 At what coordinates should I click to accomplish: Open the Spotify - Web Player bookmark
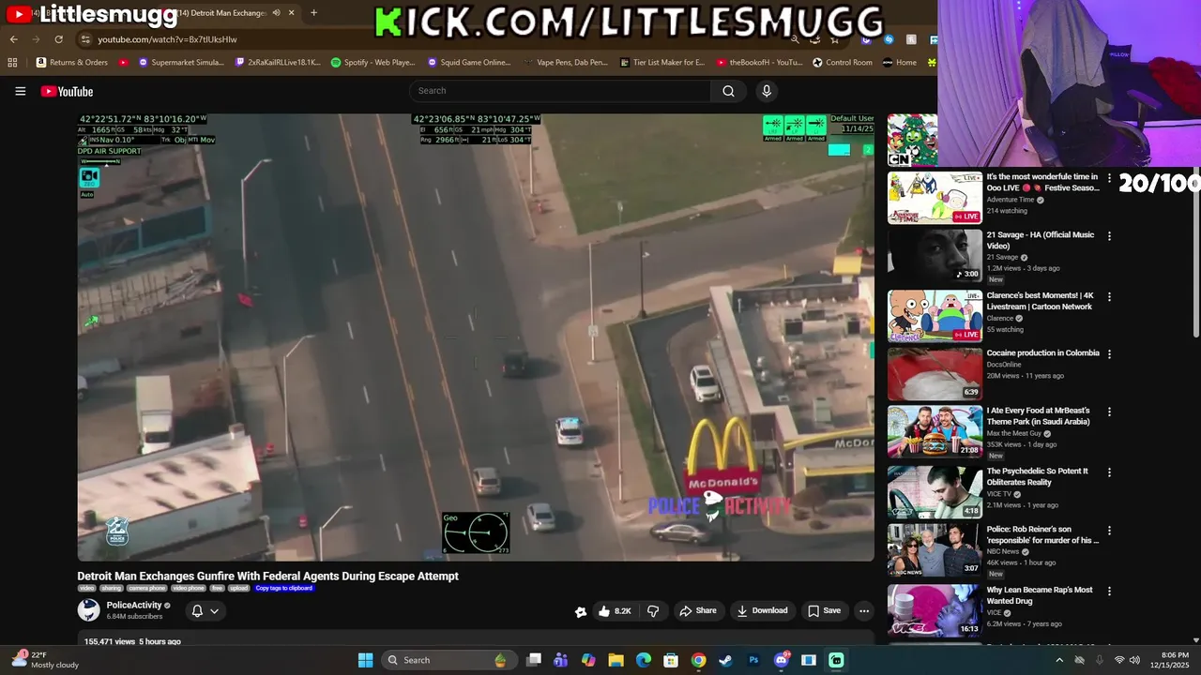pos(372,63)
